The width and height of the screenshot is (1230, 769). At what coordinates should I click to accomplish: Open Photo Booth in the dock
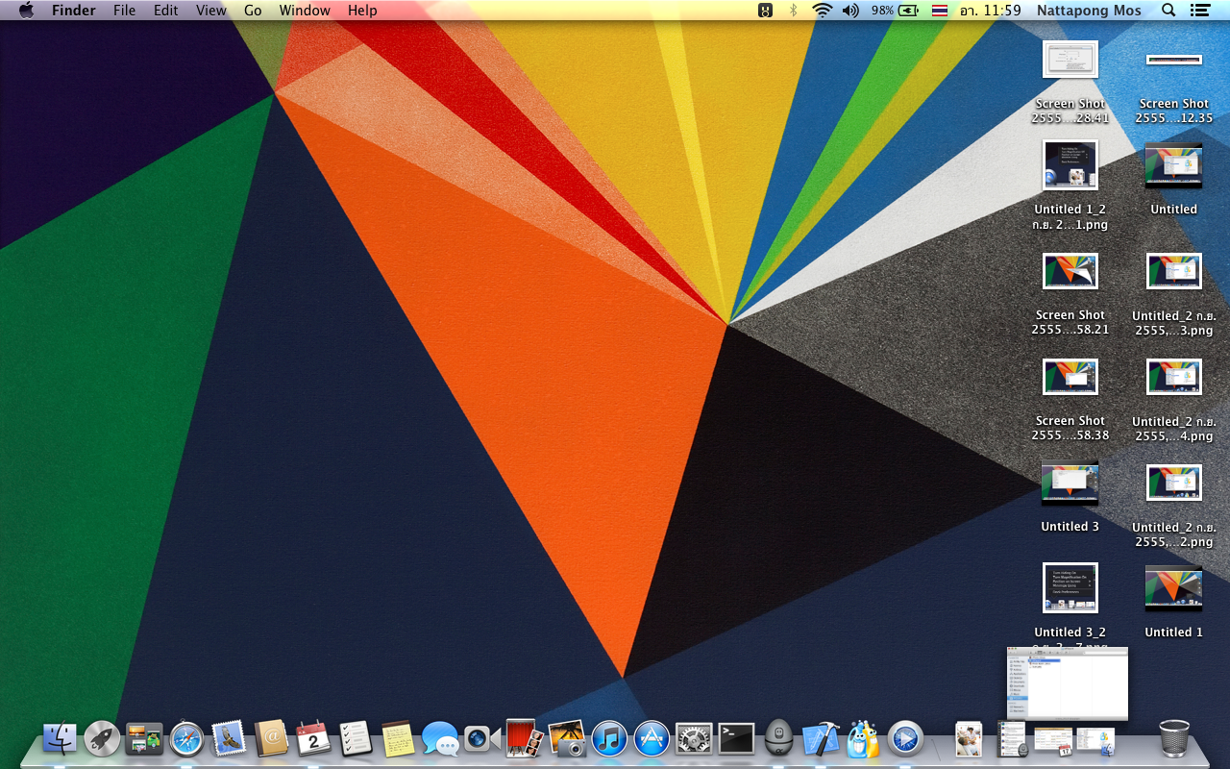tap(525, 738)
